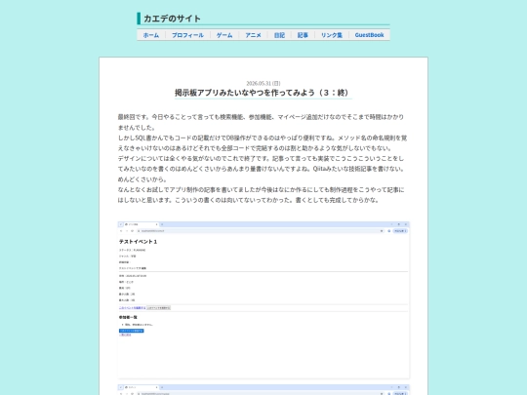Select the アニメ navigation item
The image size is (527, 395).
[x=253, y=35]
